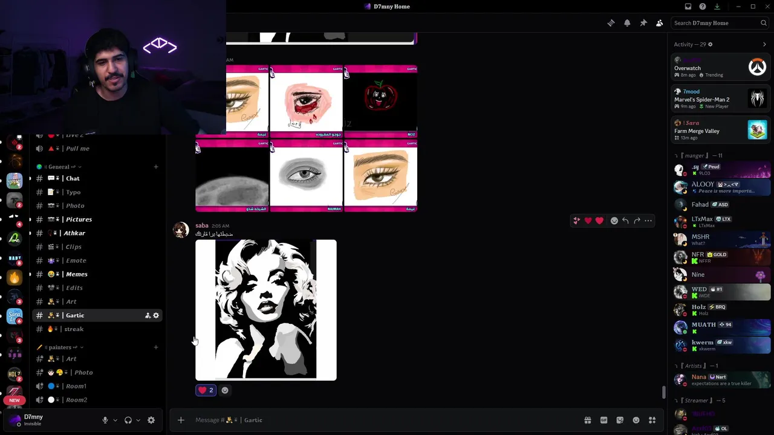Open the flame server icon
This screenshot has height=435, width=774.
pyautogui.click(x=15, y=277)
